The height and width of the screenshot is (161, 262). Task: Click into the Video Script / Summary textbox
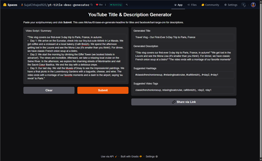click(76, 58)
